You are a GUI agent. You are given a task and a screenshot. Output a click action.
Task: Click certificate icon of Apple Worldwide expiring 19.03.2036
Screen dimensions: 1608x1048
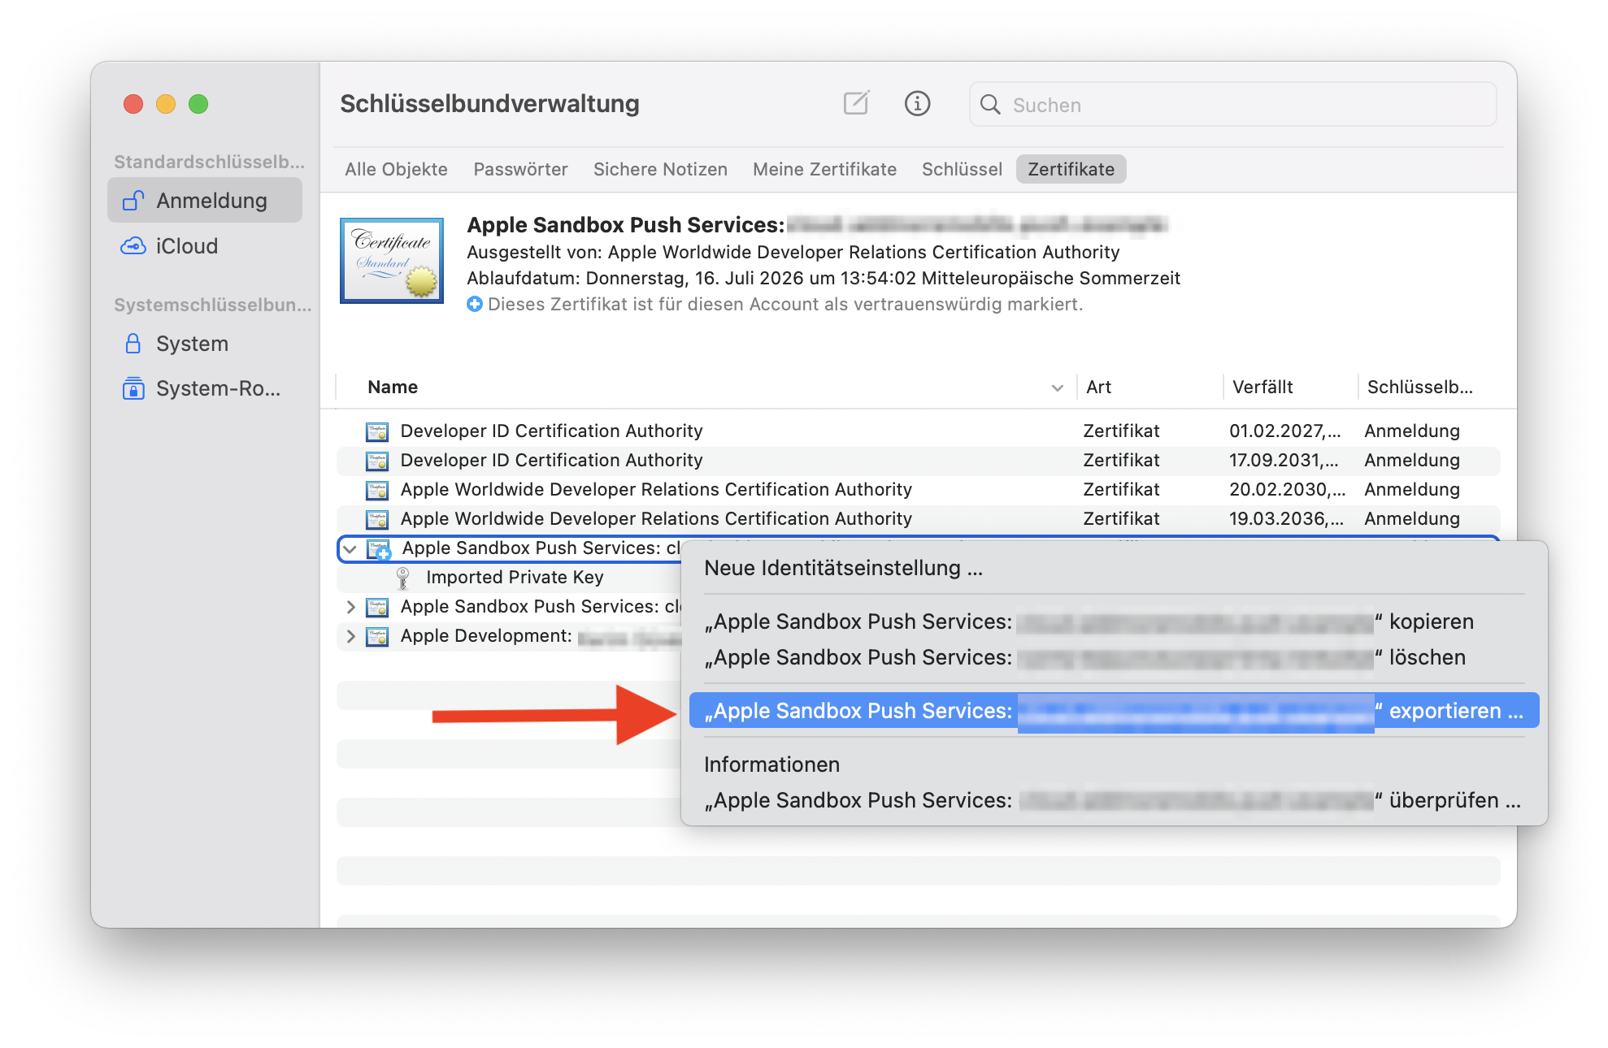click(377, 518)
